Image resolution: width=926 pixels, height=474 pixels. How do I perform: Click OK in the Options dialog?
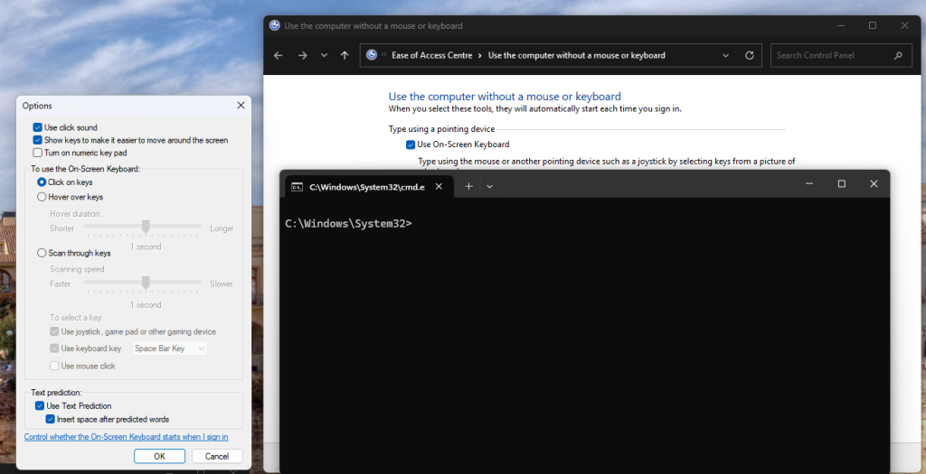click(159, 456)
